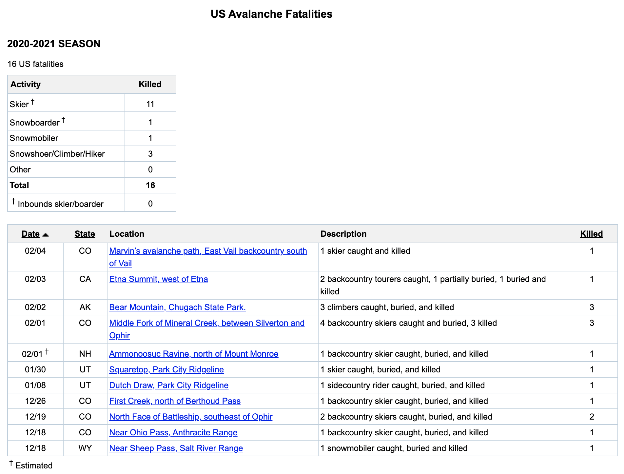The image size is (624, 474).
Task: Click '3 climbers caught, buried, and killed' description
Action: click(387, 307)
